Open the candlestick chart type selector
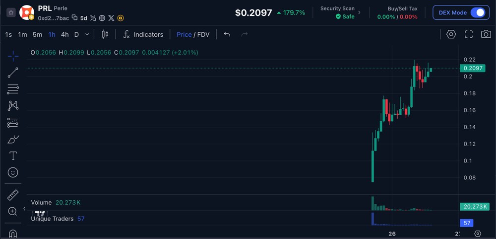 click(105, 35)
